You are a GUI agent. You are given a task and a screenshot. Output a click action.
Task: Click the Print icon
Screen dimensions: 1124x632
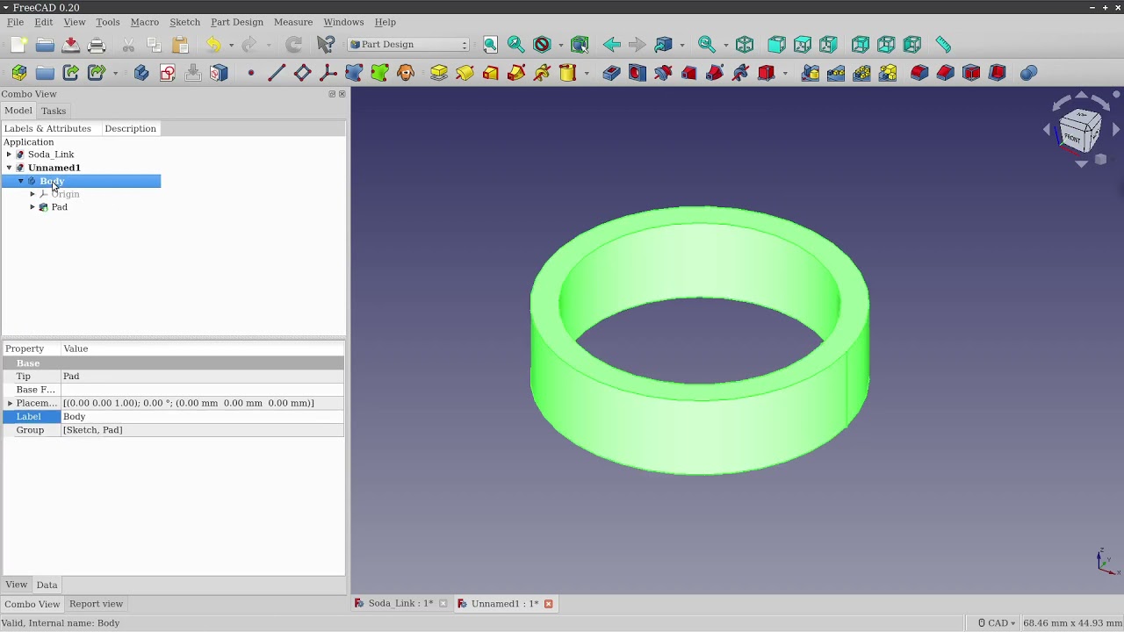[x=97, y=45]
